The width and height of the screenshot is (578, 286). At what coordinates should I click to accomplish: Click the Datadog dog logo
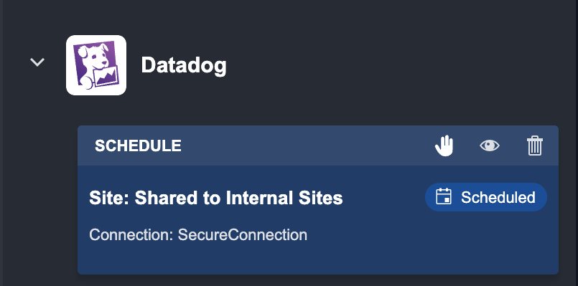click(x=96, y=65)
